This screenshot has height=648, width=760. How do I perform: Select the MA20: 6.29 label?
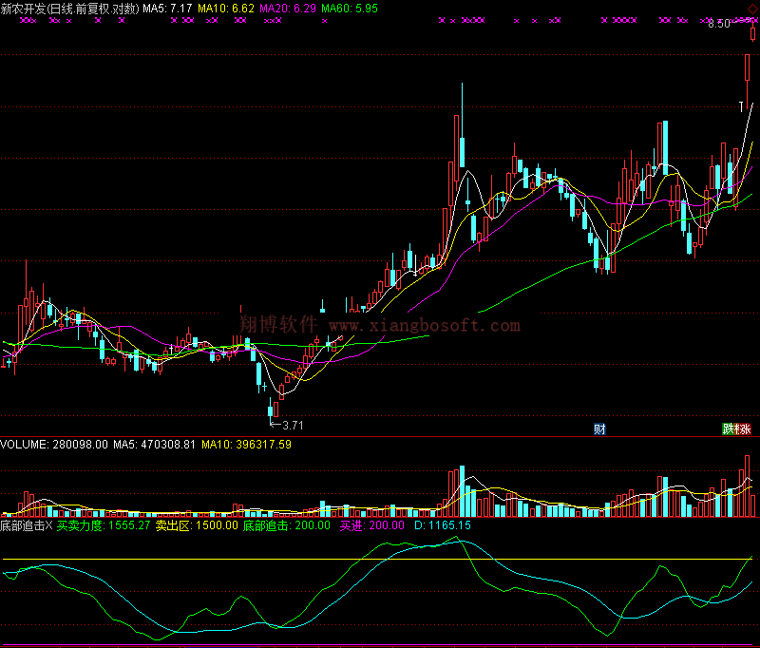pos(288,9)
